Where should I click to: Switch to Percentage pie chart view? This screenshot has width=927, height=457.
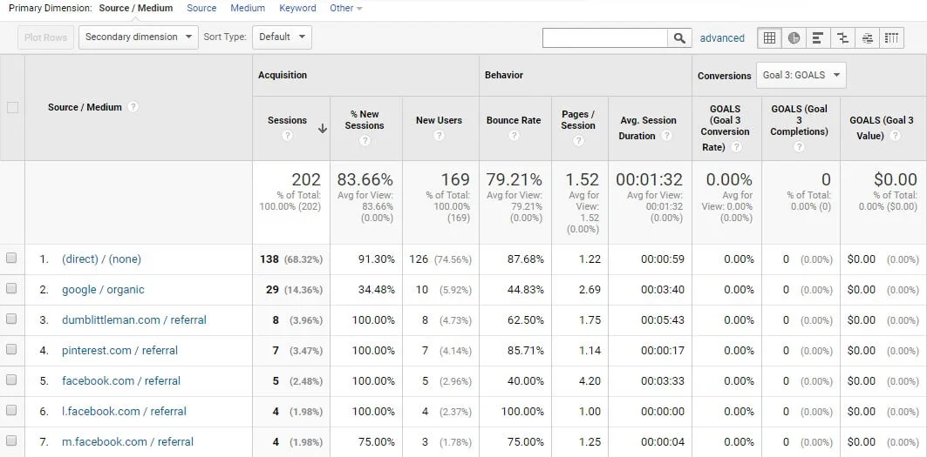(794, 37)
